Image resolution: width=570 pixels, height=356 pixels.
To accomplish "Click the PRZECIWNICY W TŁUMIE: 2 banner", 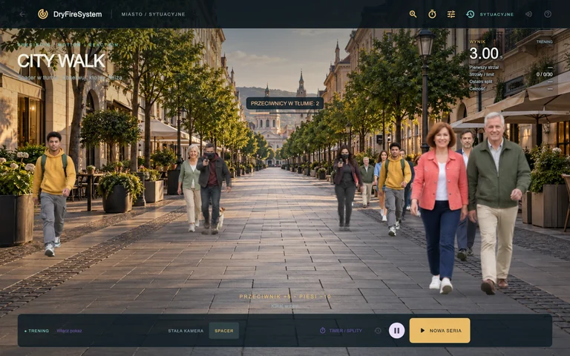I will 285,104.
